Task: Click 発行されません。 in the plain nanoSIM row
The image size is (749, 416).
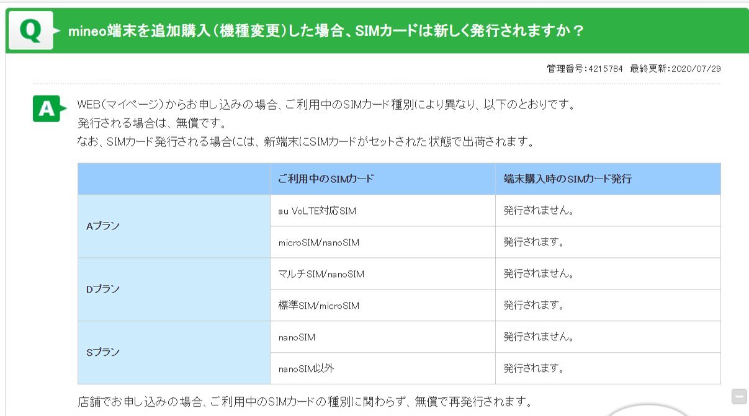Action: [x=539, y=337]
